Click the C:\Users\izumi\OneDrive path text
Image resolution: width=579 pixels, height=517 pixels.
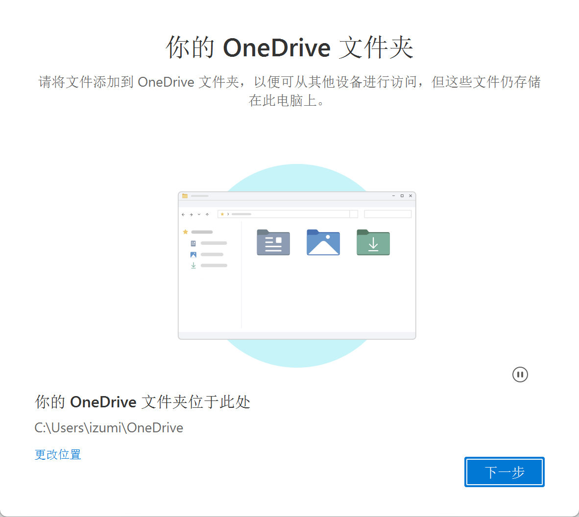point(109,428)
